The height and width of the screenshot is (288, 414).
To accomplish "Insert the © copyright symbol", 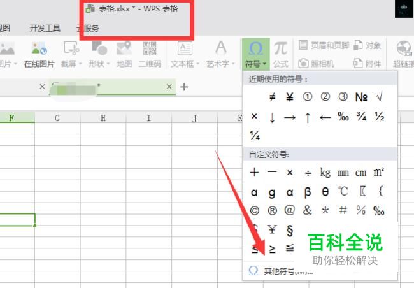I will click(255, 211).
